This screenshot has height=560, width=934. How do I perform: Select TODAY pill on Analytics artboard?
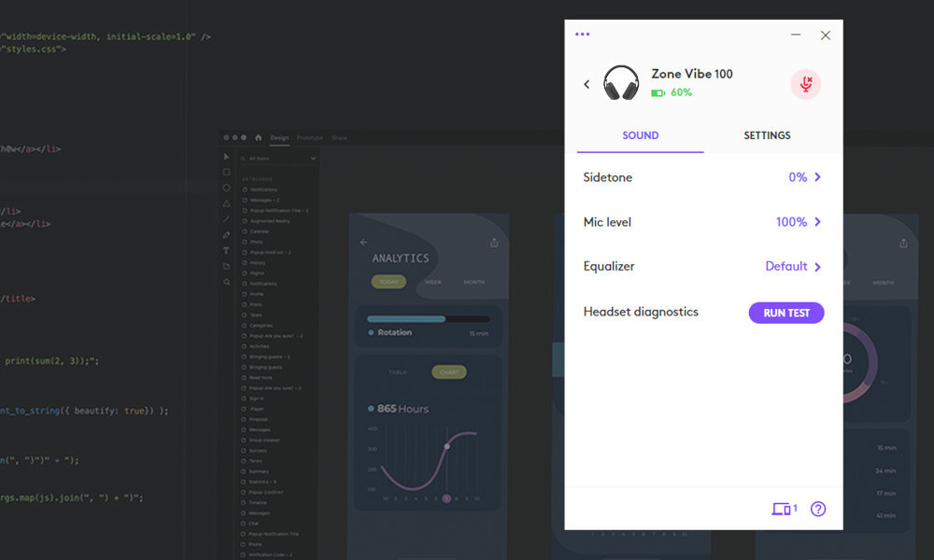click(389, 282)
